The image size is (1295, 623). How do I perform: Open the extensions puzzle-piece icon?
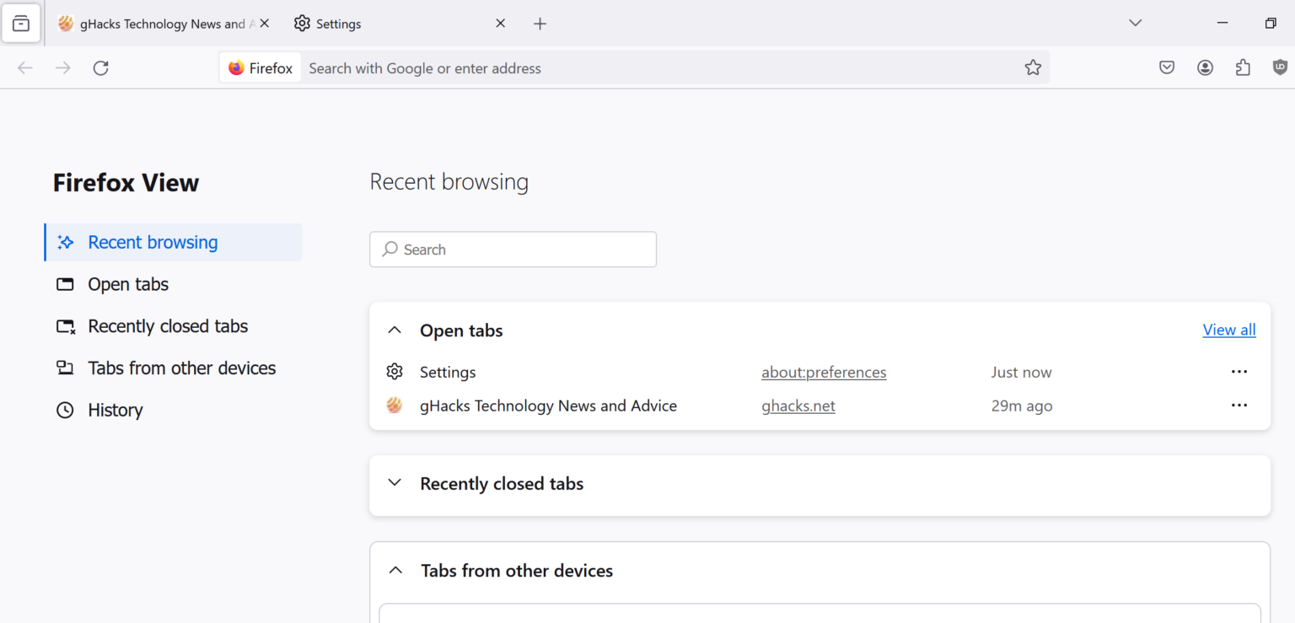[x=1243, y=67]
